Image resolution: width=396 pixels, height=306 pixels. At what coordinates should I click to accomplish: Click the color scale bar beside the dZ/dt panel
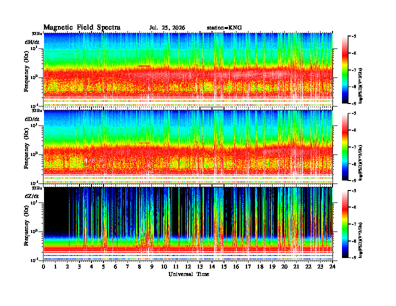[x=345, y=224]
